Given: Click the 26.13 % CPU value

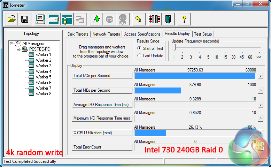Looking at the screenshot, I should (195, 127).
